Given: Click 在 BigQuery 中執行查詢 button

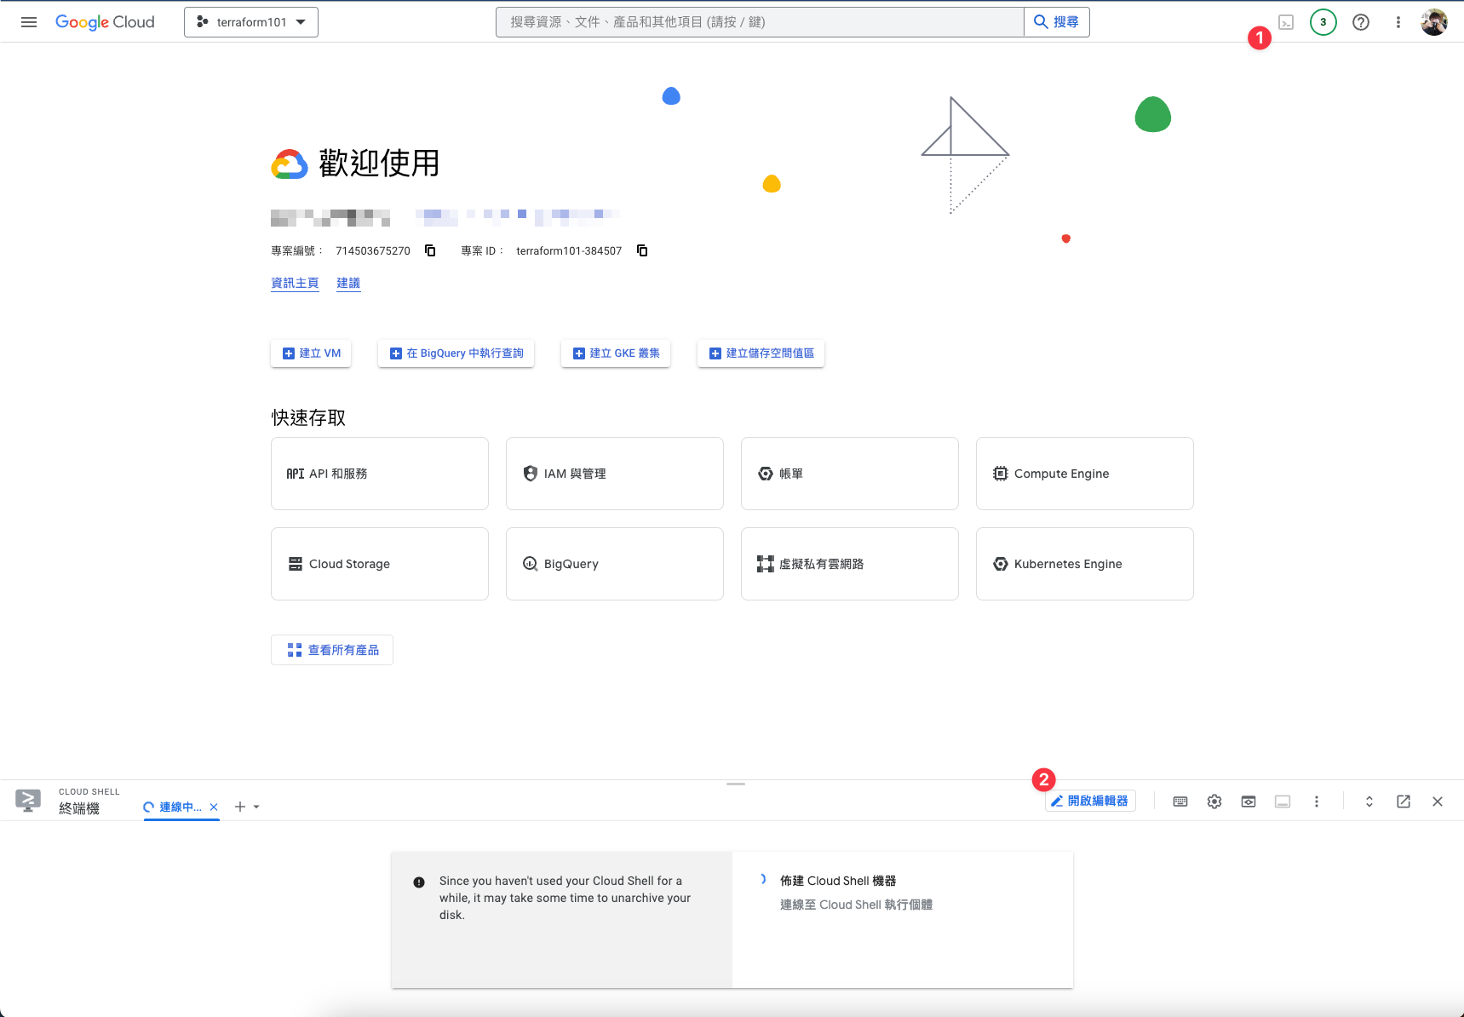Looking at the screenshot, I should [x=456, y=353].
